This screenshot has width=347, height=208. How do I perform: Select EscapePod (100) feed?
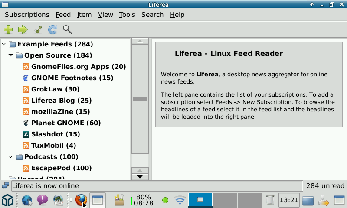(x=61, y=168)
